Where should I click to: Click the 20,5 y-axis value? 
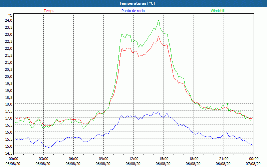pyautogui.click(x=9, y=69)
